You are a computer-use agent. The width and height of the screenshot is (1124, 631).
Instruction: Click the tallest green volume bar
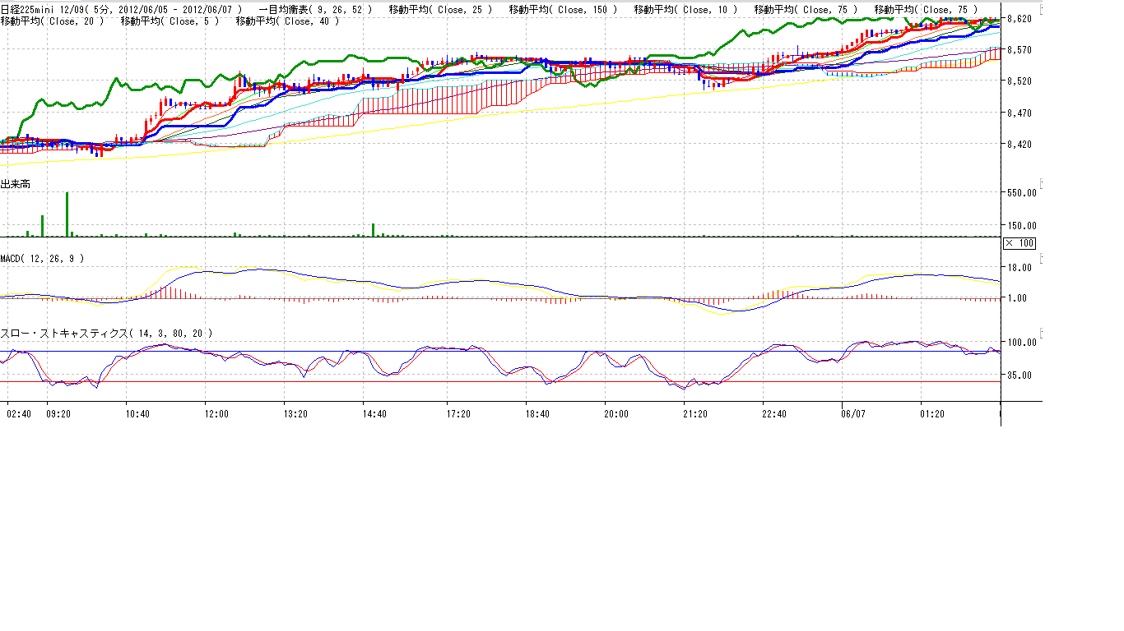[67, 214]
